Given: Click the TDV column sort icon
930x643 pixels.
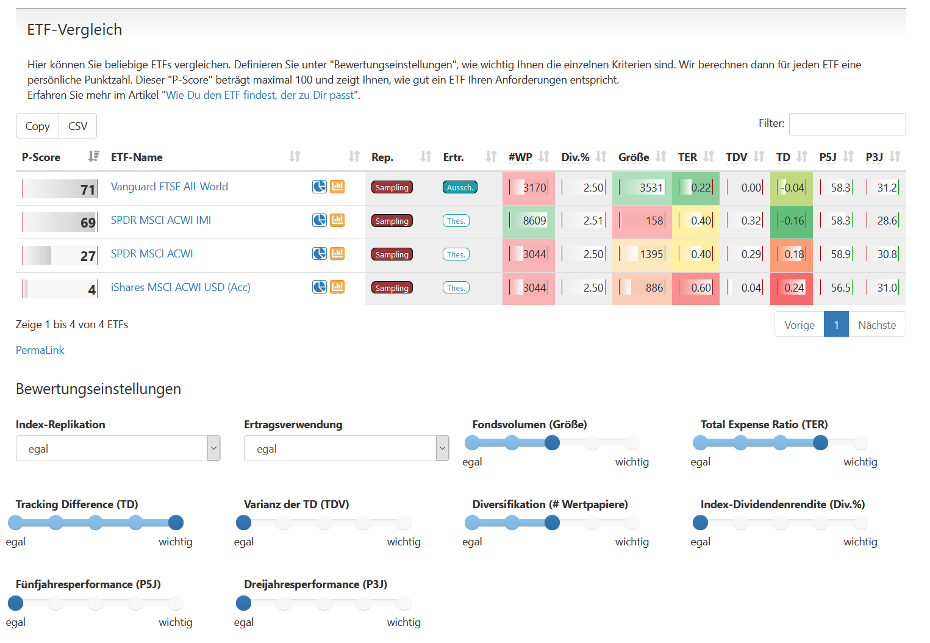Looking at the screenshot, I should [x=759, y=157].
